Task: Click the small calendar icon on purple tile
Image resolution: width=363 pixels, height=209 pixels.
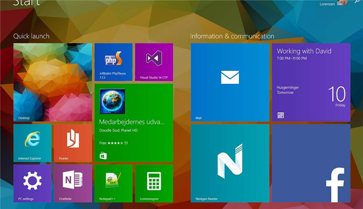Action: point(281,115)
